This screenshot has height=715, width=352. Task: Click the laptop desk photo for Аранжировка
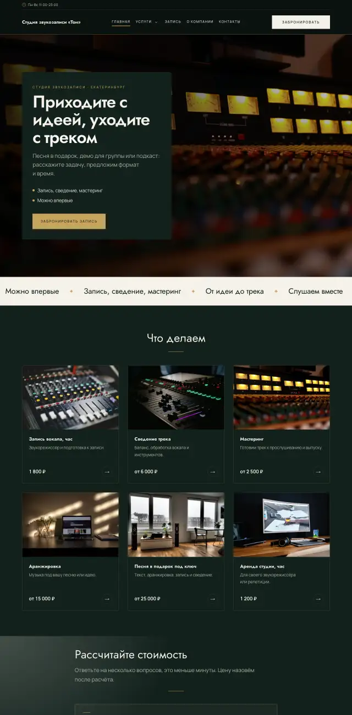click(70, 525)
